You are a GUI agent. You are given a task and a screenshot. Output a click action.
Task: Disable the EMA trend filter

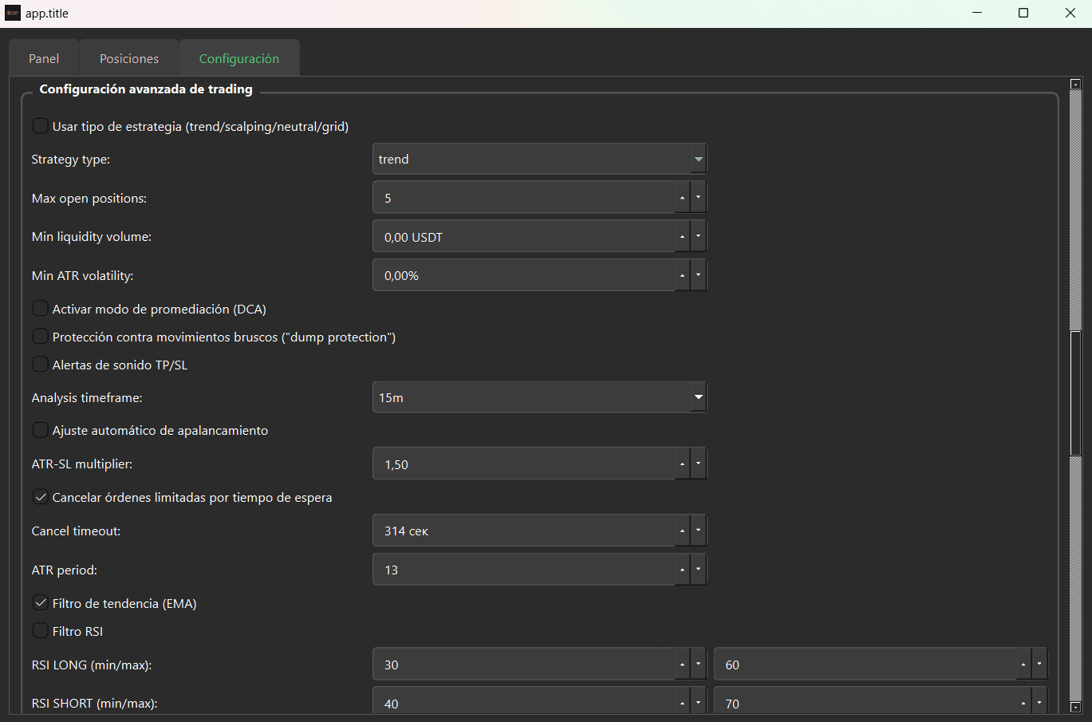click(40, 603)
